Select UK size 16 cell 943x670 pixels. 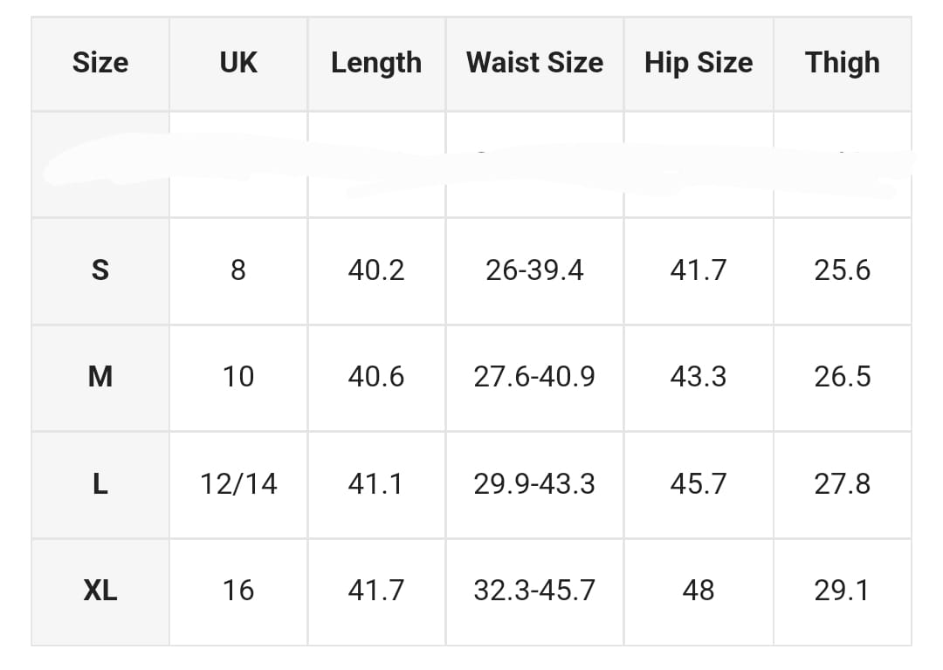tap(238, 591)
